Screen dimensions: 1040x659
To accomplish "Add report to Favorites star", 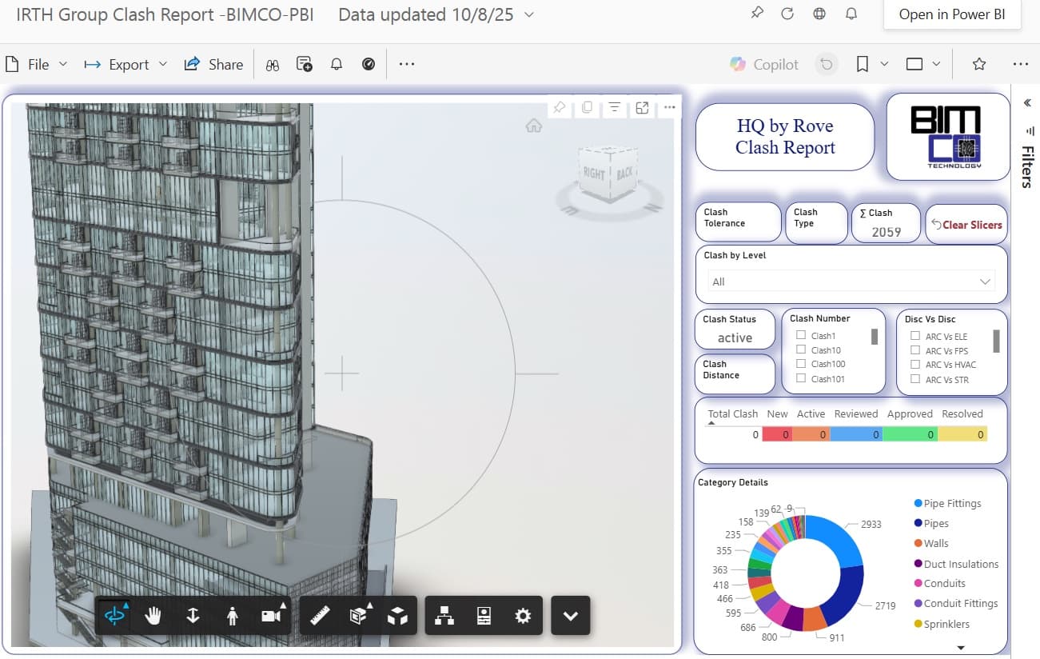I will click(x=979, y=64).
